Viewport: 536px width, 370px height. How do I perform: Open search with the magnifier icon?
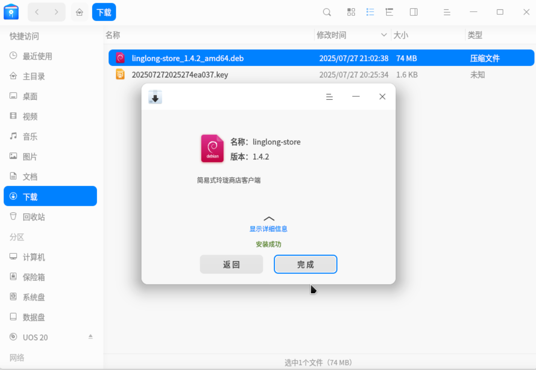(x=326, y=12)
